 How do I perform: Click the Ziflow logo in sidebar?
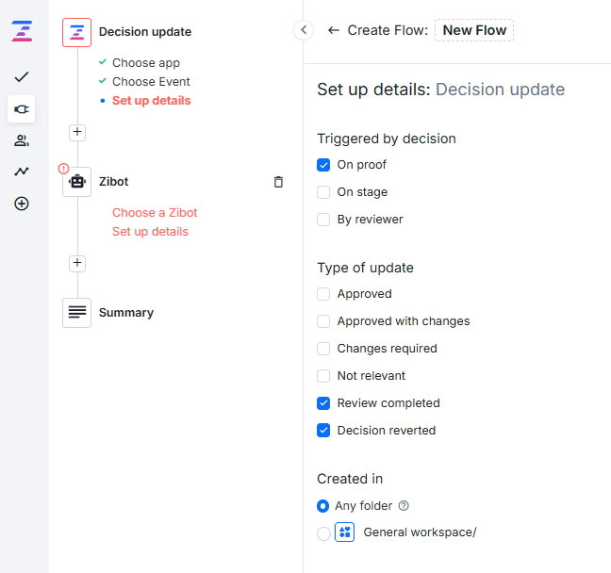21,31
